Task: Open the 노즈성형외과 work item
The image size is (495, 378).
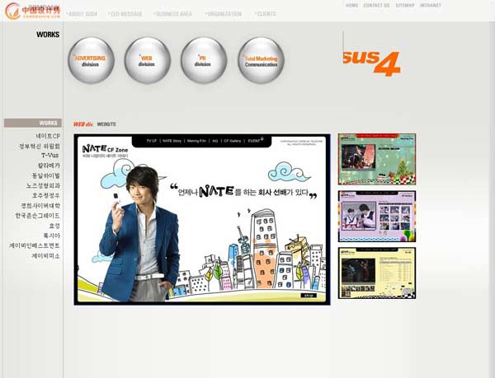Action: point(43,185)
